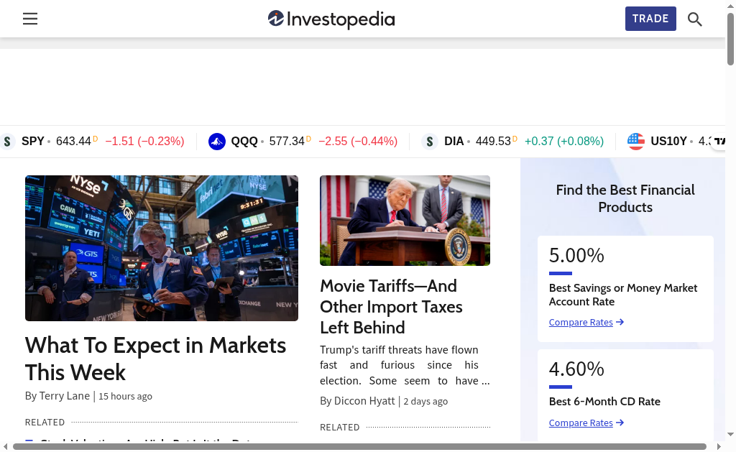Click author name Terry Lane
This screenshot has width=736, height=452.
(x=64, y=396)
